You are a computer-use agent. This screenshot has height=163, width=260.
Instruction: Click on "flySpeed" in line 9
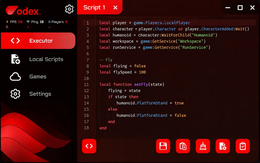pos(123,72)
